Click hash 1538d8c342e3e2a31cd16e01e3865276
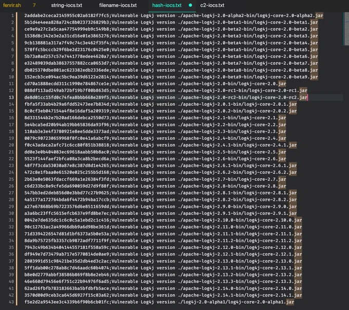This screenshot has height=310, width=349. click(67, 36)
